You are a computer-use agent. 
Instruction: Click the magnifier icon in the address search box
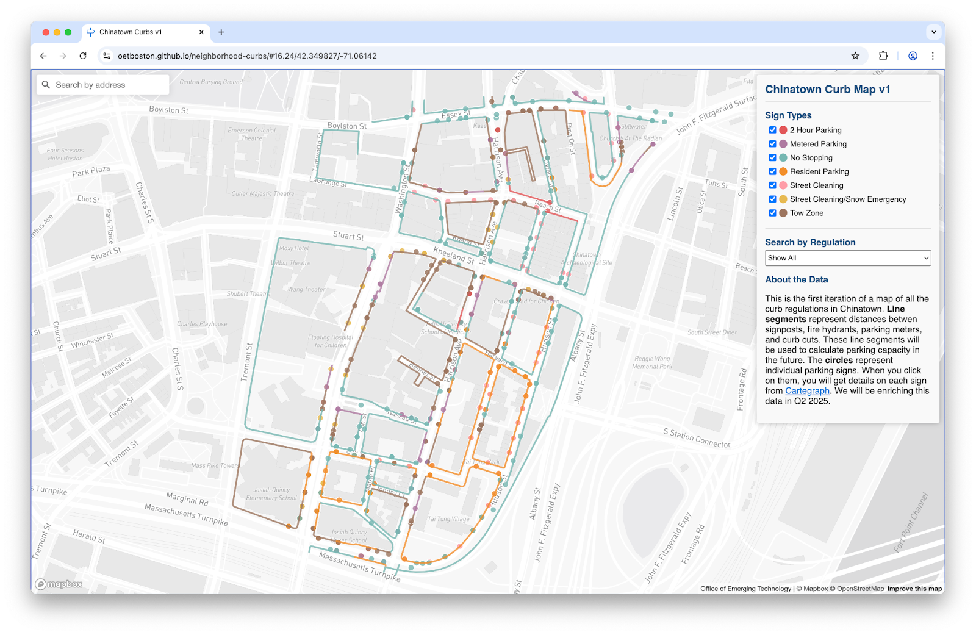pyautogui.click(x=47, y=85)
